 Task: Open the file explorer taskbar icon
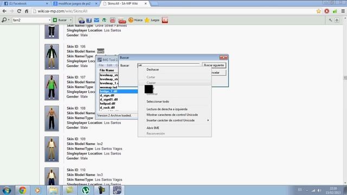point(53,190)
